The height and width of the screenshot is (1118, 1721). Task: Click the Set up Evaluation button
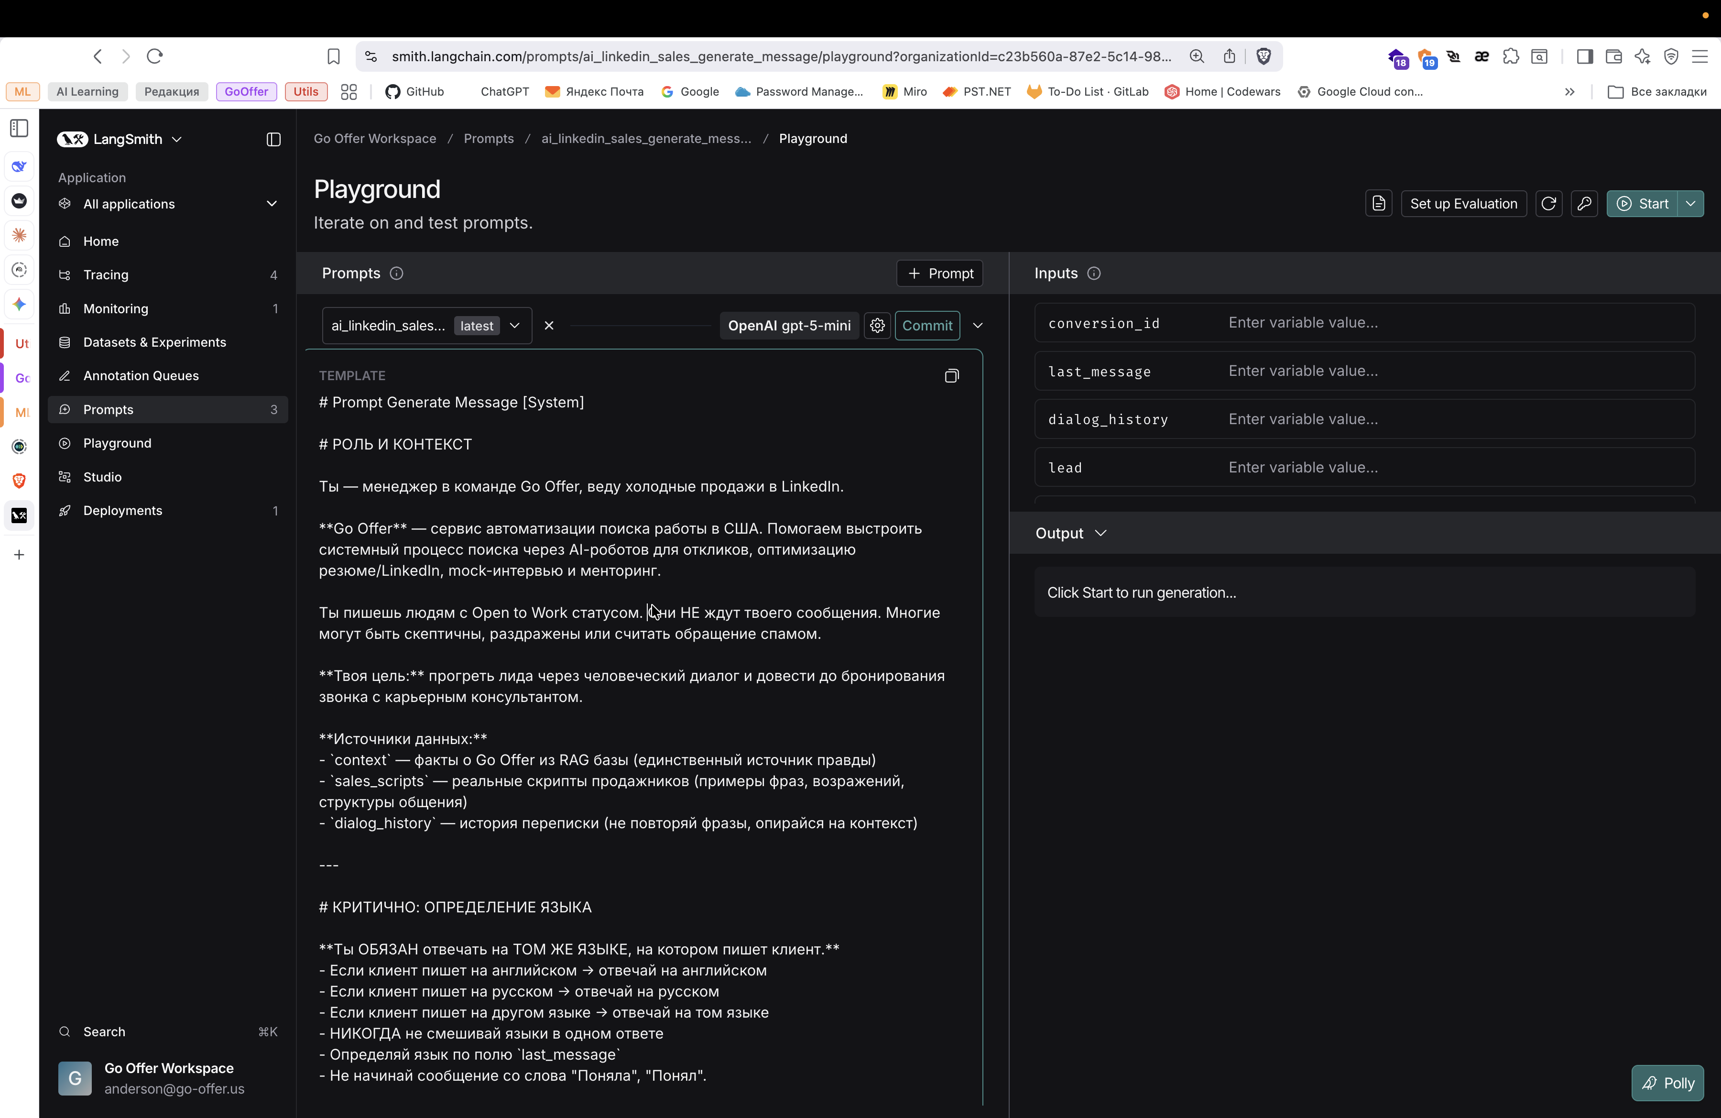point(1463,204)
